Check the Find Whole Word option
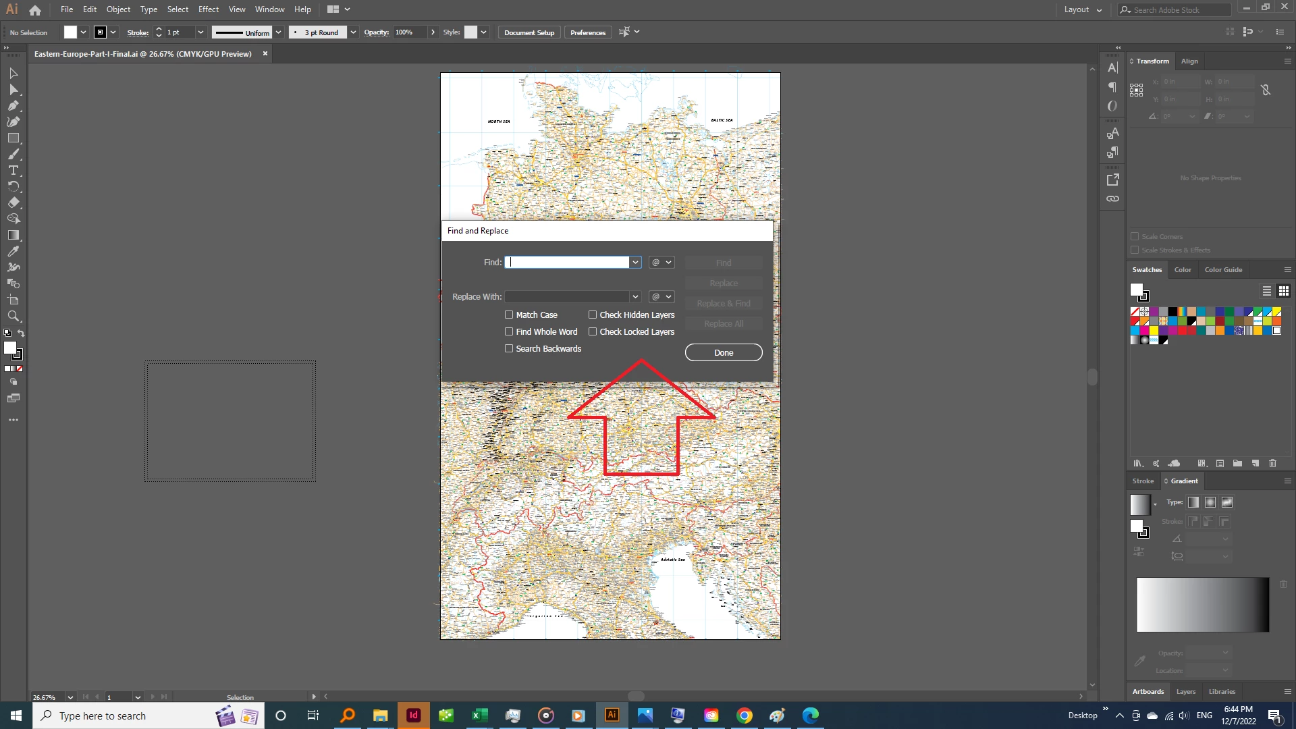The height and width of the screenshot is (729, 1296). pos(509,331)
